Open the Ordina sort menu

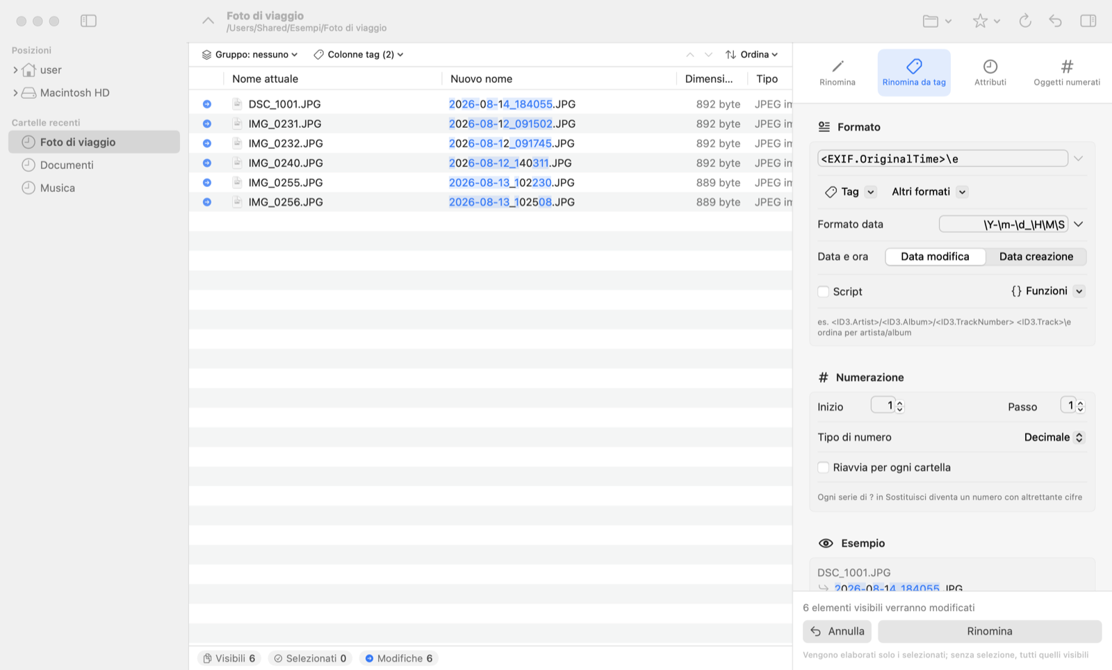pyautogui.click(x=751, y=54)
